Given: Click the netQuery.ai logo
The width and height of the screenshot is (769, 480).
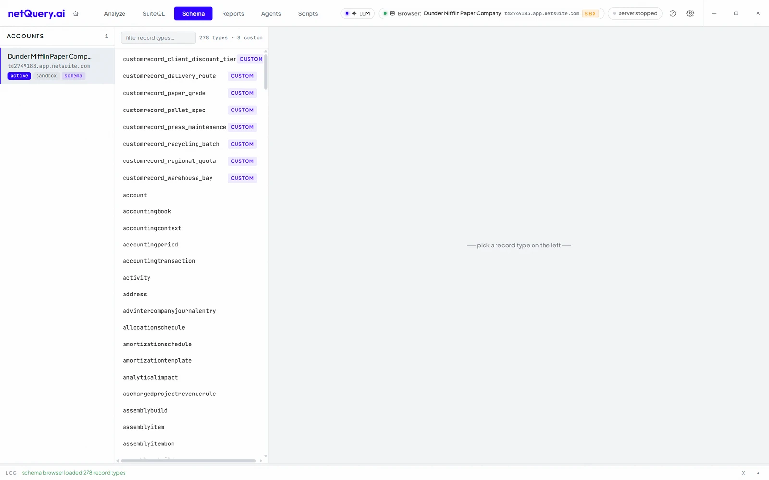Looking at the screenshot, I should 36,13.
